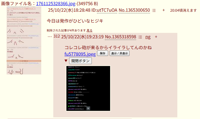Screen dimensions: 200x119
Task: Open the list menu icon beside No.1365318598
Action: (140, 37)
